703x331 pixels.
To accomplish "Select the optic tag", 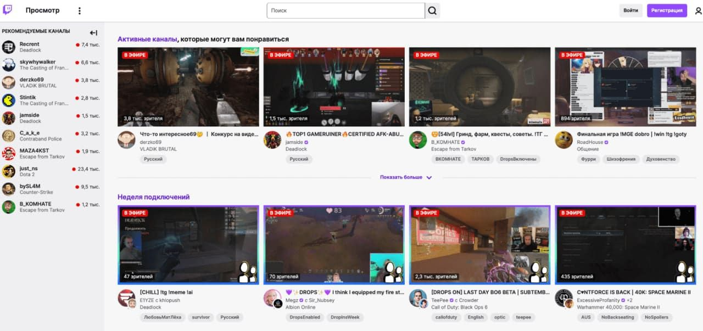I will (500, 317).
